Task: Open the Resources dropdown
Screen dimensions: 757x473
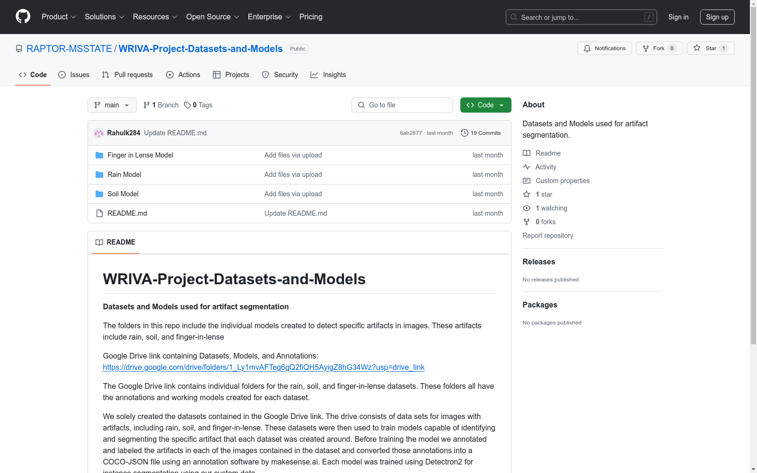Action: (x=155, y=17)
